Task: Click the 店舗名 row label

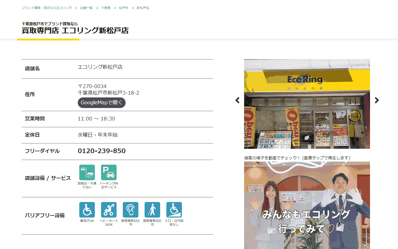Action: point(32,68)
